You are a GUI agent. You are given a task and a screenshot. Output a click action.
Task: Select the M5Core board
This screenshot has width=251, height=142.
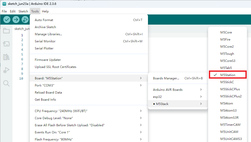click(227, 32)
